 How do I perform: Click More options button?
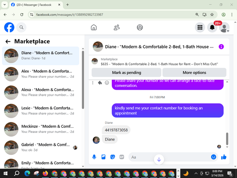pyautogui.click(x=194, y=73)
